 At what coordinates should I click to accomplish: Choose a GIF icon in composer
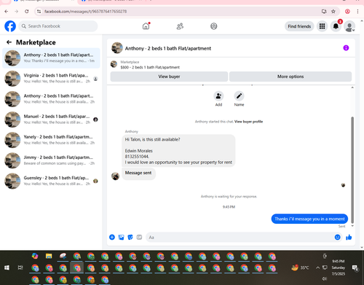pyautogui.click(x=139, y=237)
